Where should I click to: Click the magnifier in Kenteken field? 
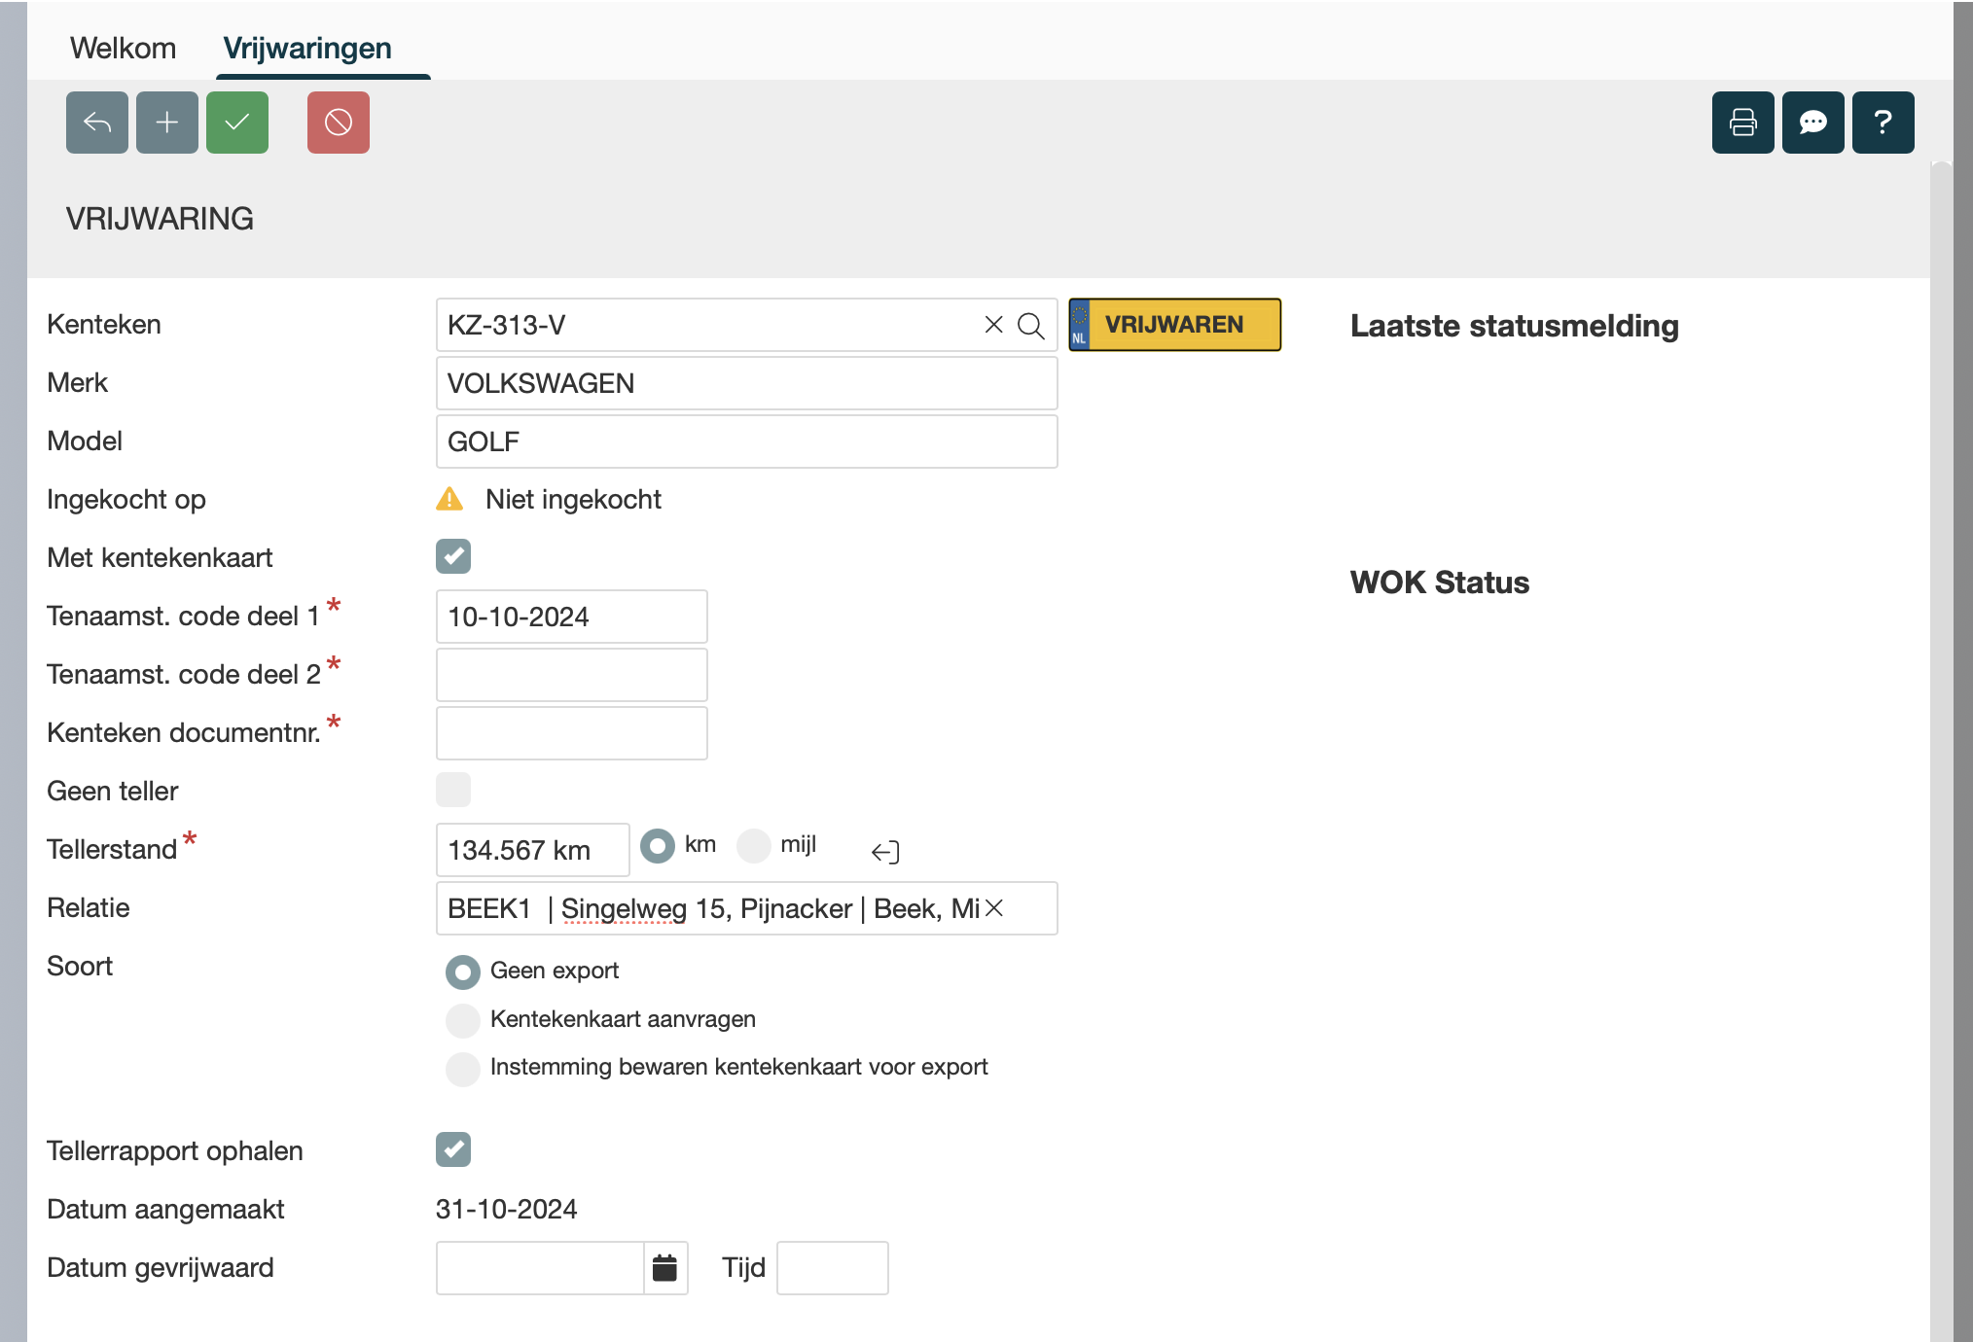tap(1031, 326)
